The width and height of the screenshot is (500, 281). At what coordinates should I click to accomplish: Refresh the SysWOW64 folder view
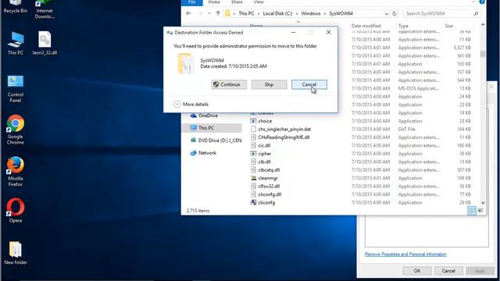coord(395,14)
